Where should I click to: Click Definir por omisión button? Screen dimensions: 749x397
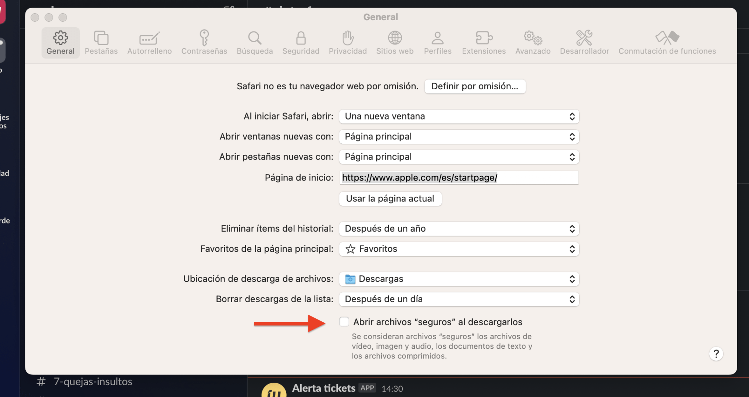(x=475, y=86)
